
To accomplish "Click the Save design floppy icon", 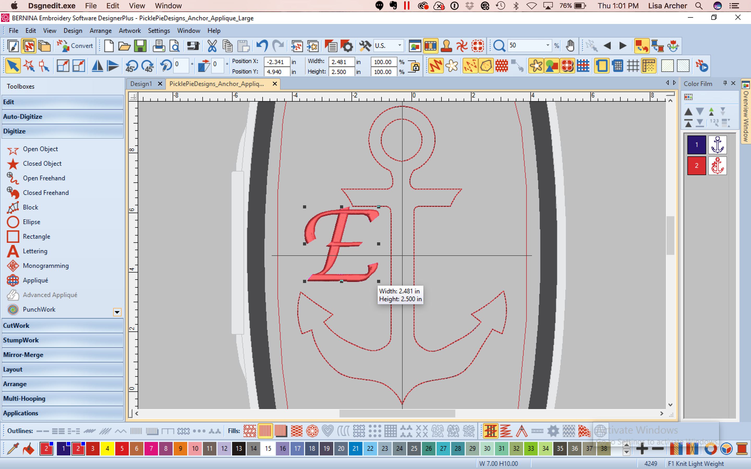I will coord(140,46).
